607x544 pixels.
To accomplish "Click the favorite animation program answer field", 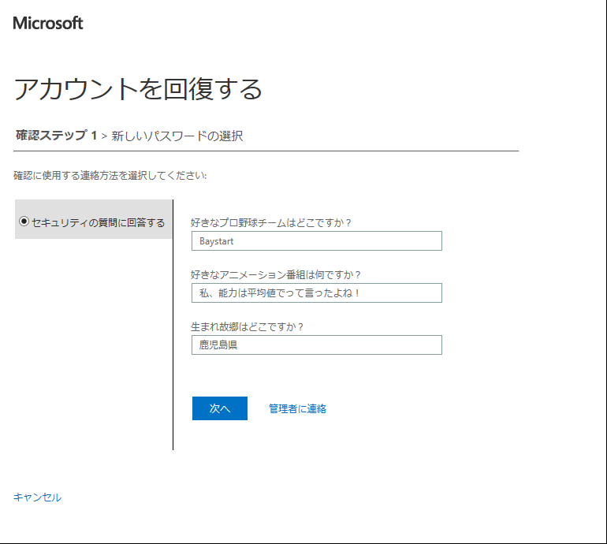I will pos(317,292).
